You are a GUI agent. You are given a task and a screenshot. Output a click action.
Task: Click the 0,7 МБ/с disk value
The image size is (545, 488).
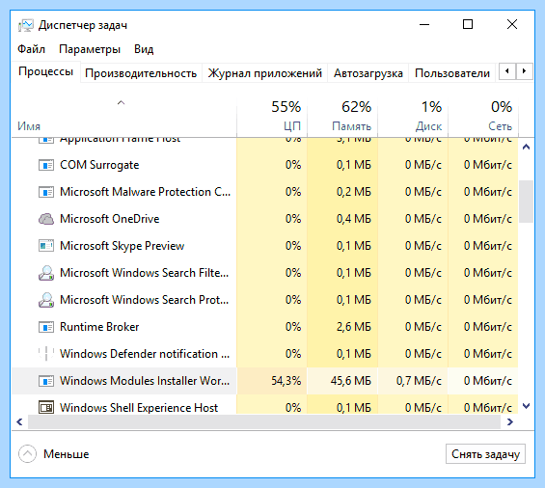419,381
